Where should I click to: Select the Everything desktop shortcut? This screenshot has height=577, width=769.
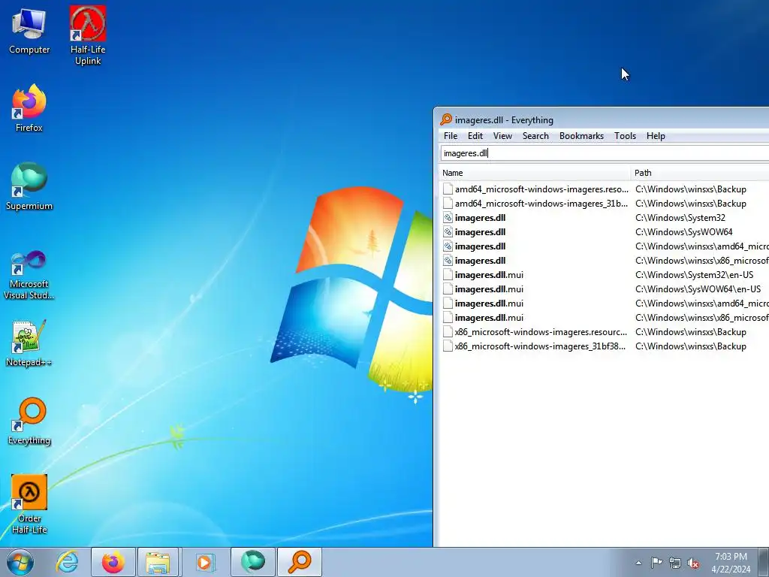pos(29,421)
